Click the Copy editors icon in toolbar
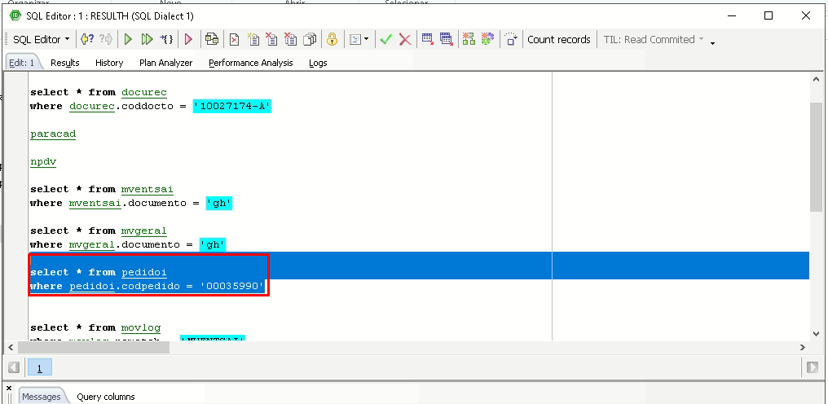828x404 pixels. click(310, 39)
